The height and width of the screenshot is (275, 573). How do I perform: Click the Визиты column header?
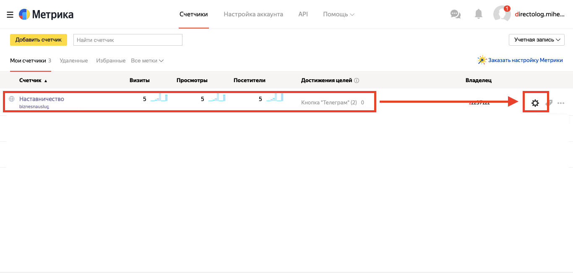pyautogui.click(x=140, y=80)
